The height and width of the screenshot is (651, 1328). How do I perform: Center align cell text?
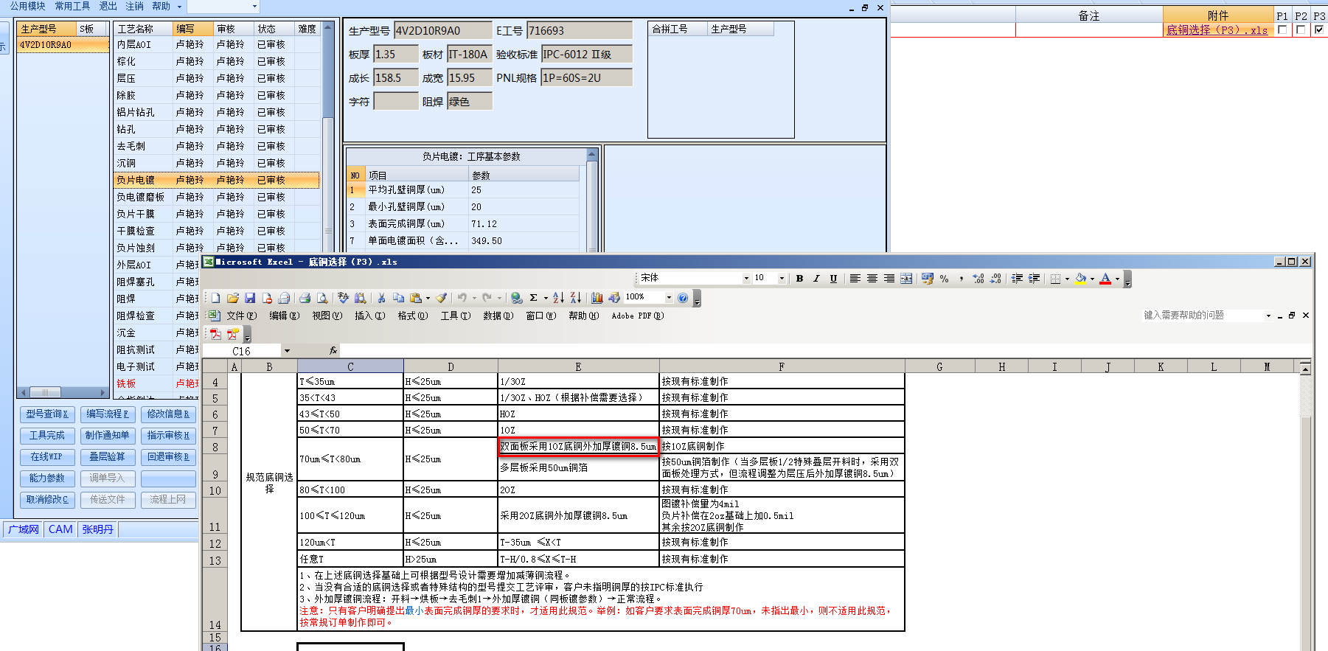pos(872,278)
